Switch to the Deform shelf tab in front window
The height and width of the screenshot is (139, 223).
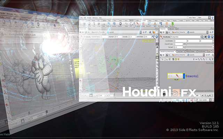point(104,21)
